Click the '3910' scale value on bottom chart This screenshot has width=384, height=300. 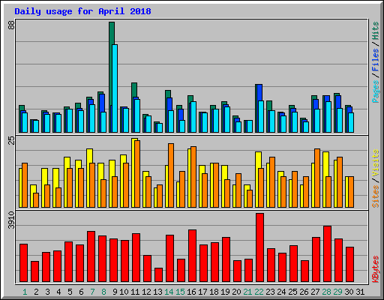pos(11,220)
